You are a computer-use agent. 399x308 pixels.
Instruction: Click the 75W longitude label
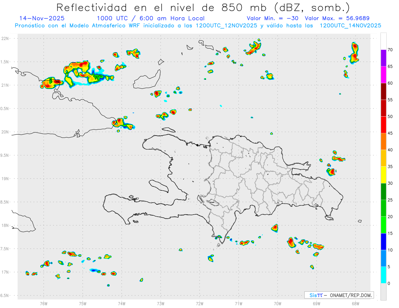click(x=82, y=303)
